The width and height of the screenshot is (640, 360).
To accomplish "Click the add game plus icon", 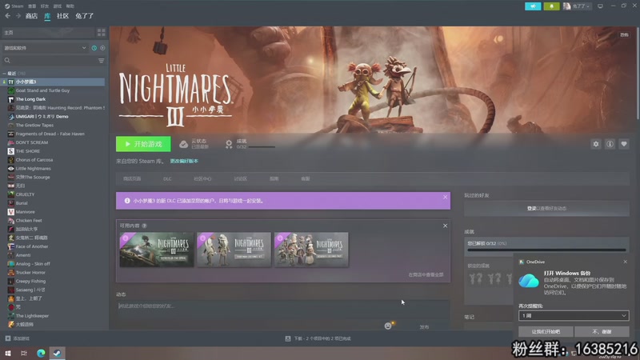I will (8, 338).
